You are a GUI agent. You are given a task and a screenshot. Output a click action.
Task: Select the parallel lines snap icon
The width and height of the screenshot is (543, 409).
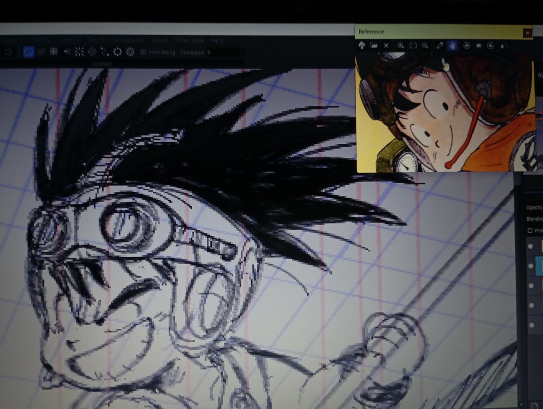coord(41,52)
